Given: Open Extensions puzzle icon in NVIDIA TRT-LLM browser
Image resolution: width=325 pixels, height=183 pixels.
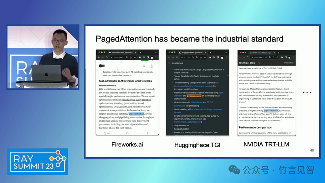Looking at the screenshot, I should [282, 57].
